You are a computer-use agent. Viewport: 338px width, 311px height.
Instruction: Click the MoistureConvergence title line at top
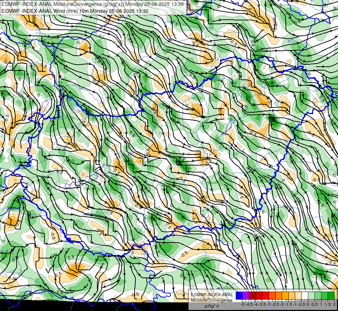tap(93, 4)
